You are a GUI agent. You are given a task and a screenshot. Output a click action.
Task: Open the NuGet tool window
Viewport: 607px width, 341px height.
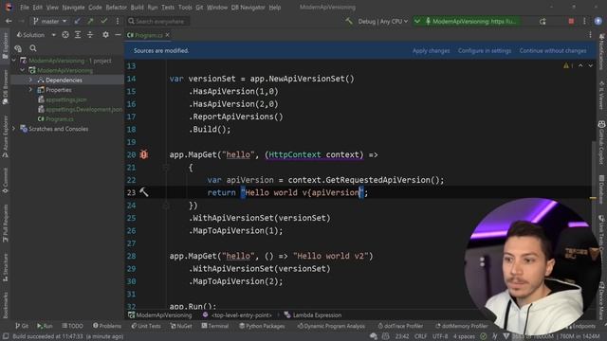pos(181,326)
